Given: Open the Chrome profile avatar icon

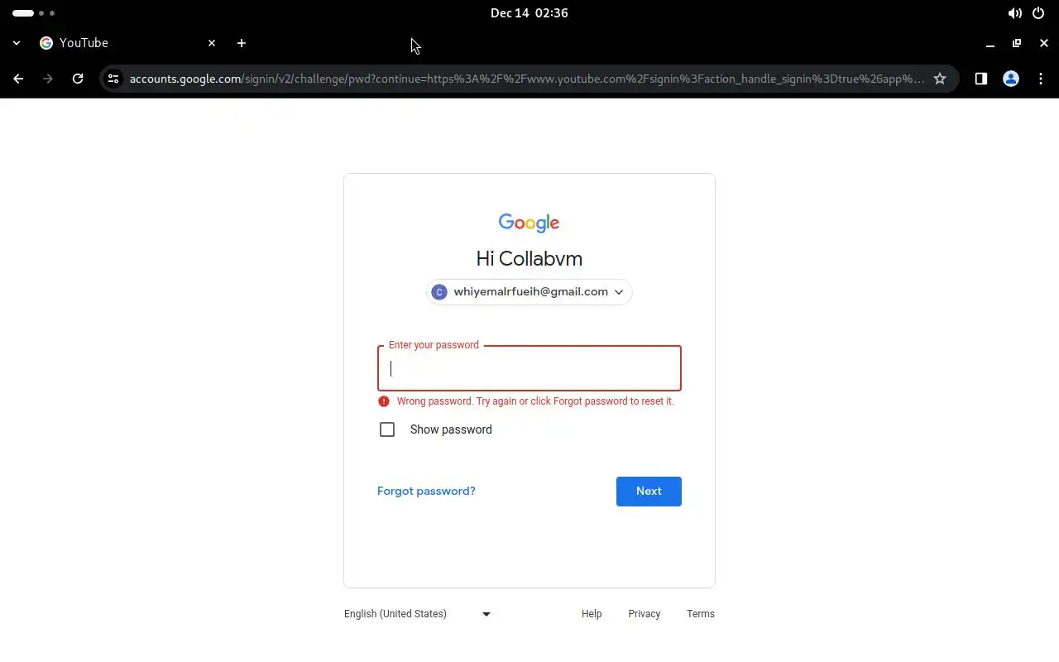Looking at the screenshot, I should 1011,79.
